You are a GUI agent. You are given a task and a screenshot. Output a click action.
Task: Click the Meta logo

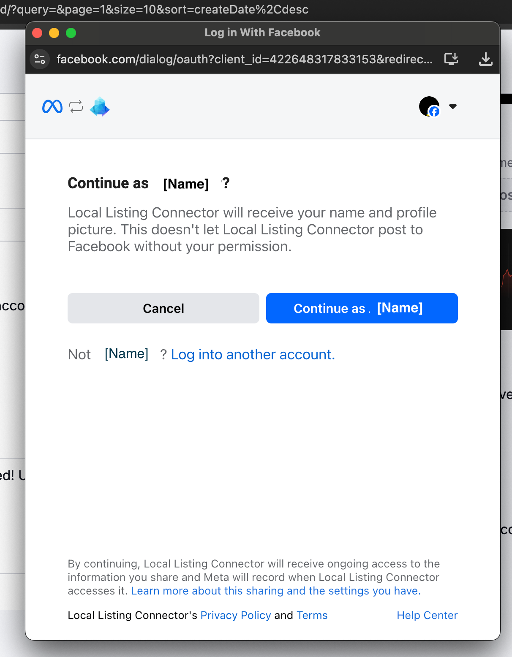click(x=52, y=106)
